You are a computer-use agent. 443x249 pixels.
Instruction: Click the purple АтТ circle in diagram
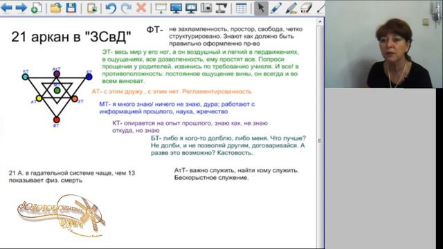point(57,74)
